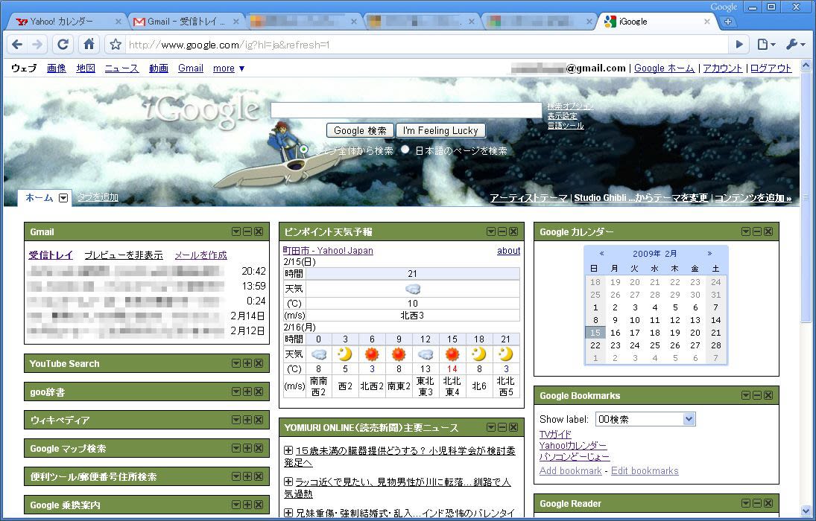Open 画像 in the top navigation

tap(56, 68)
